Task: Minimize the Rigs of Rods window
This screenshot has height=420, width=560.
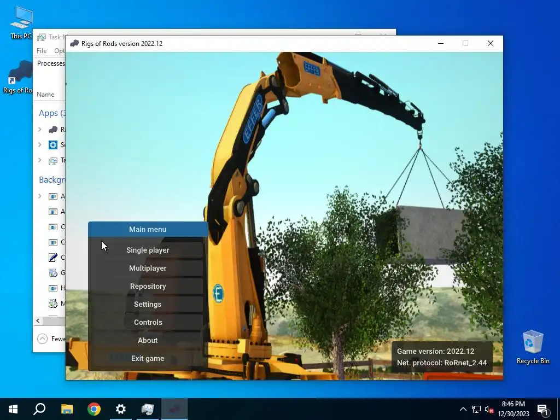Action: pyautogui.click(x=441, y=44)
